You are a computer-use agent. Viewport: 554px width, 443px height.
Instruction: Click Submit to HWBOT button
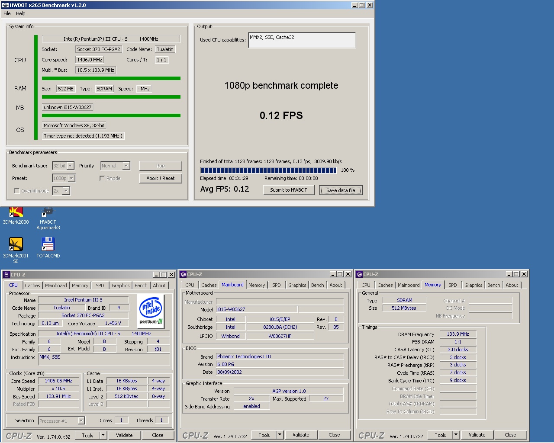[289, 190]
